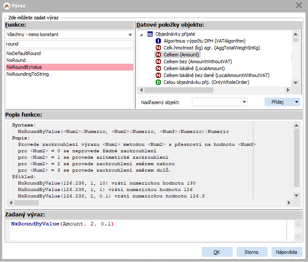Image resolution: width=308 pixels, height=262 pixels.
Task: Click the table icon of Objednávky přijaté
Action: [150, 34]
